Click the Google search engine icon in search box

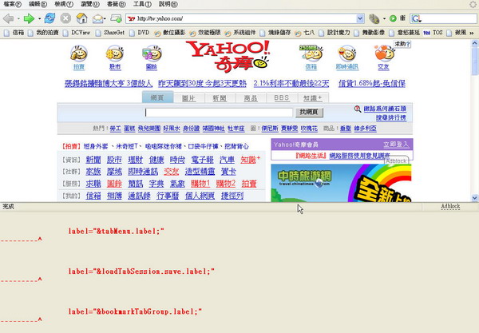(x=416, y=18)
